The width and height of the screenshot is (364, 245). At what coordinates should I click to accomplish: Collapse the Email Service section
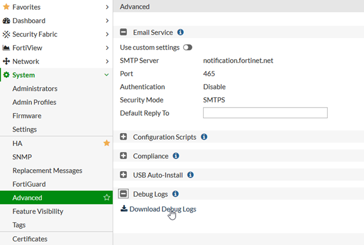pos(124,33)
